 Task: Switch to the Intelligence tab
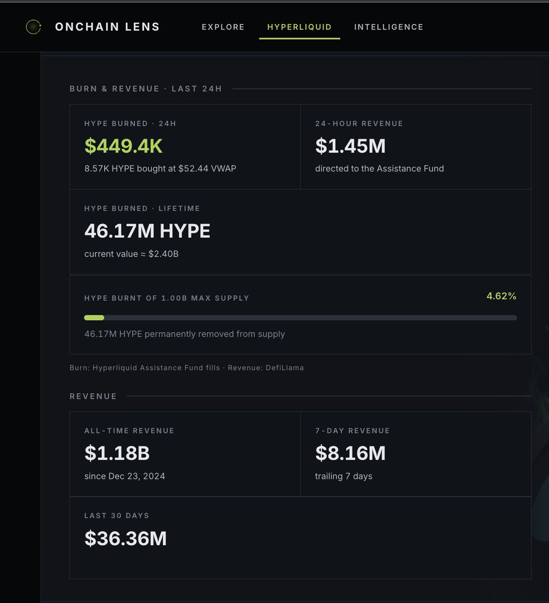tap(389, 27)
